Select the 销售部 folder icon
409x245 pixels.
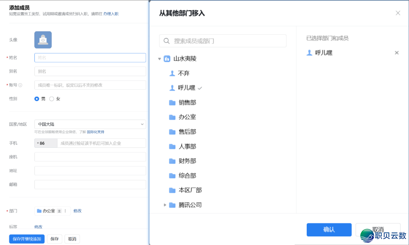172,102
